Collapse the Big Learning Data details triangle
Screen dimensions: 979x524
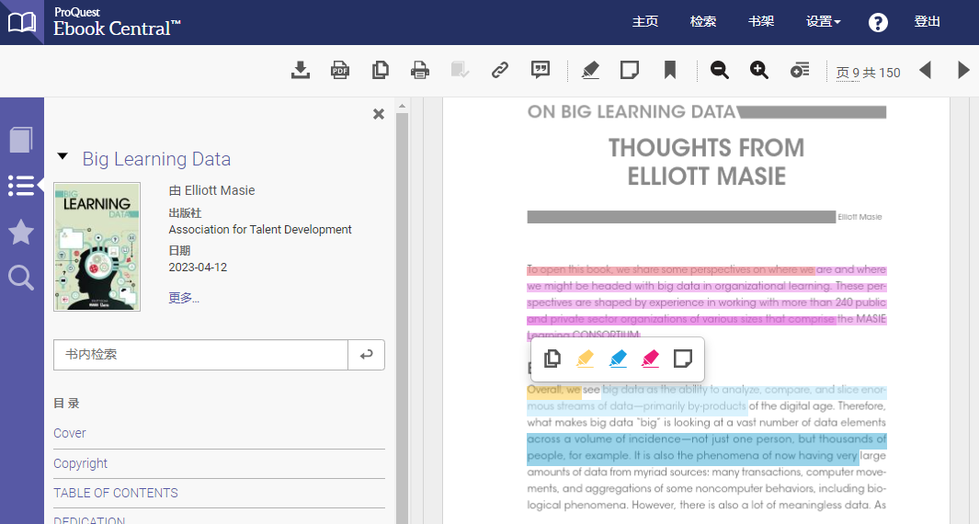pyautogui.click(x=63, y=157)
